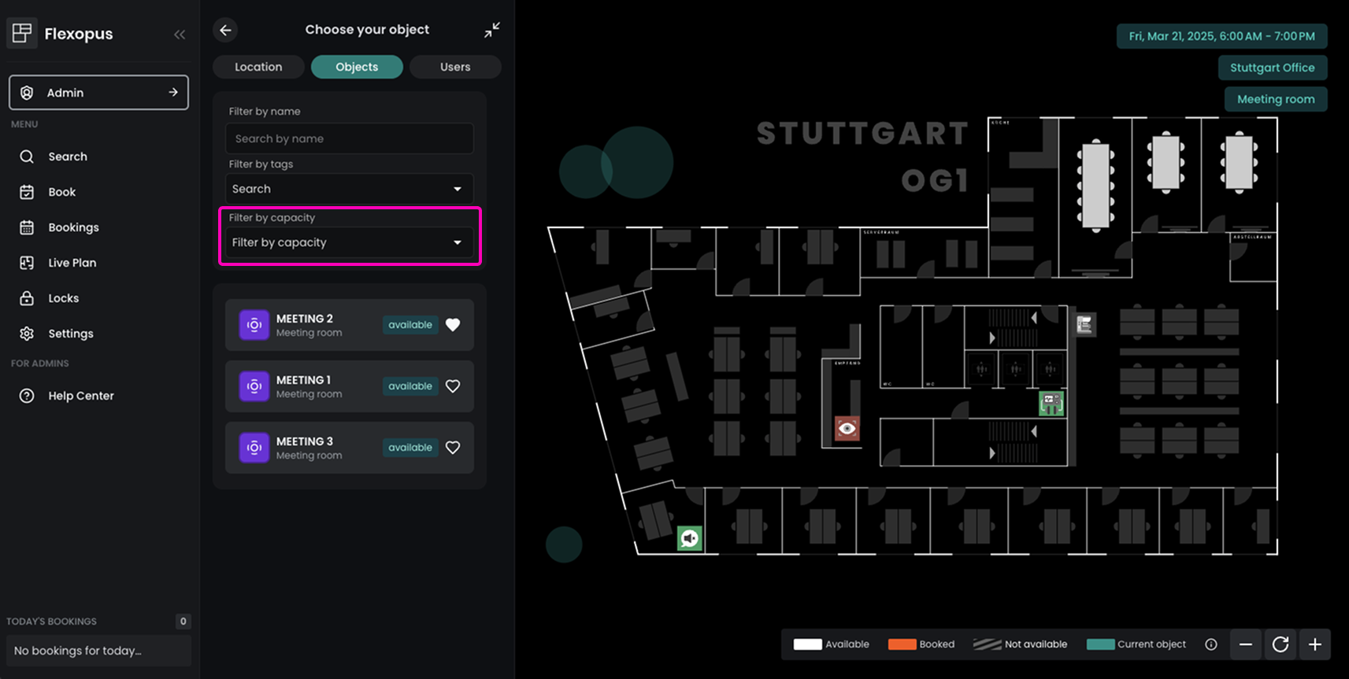Expand the Admin account selector
This screenshot has width=1349, height=679.
tap(98, 93)
